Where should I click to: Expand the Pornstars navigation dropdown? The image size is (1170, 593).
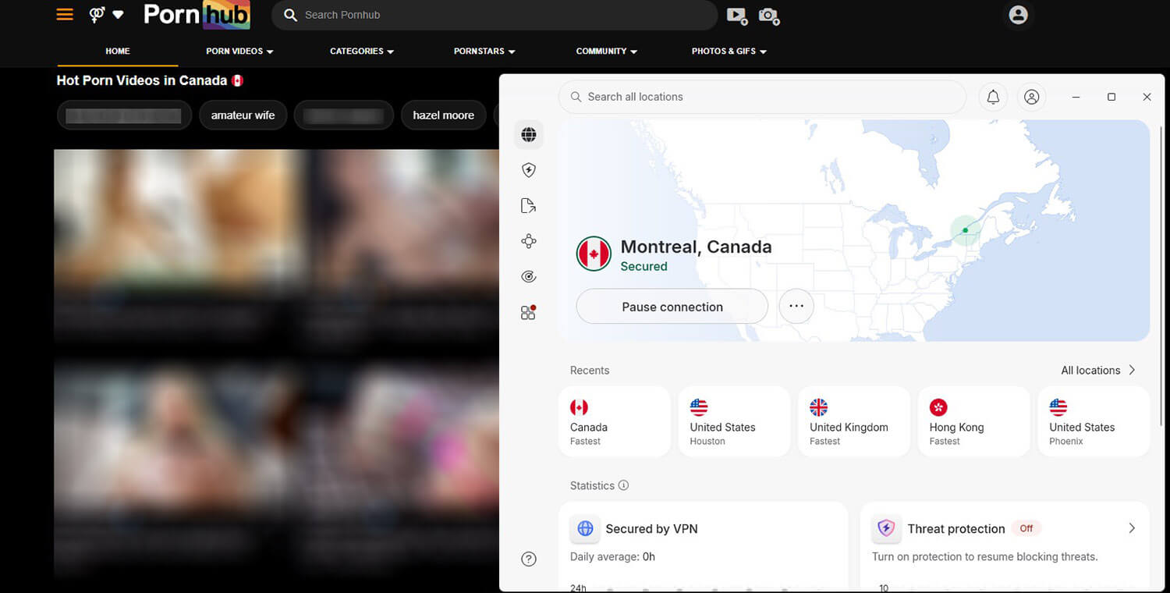512,51
